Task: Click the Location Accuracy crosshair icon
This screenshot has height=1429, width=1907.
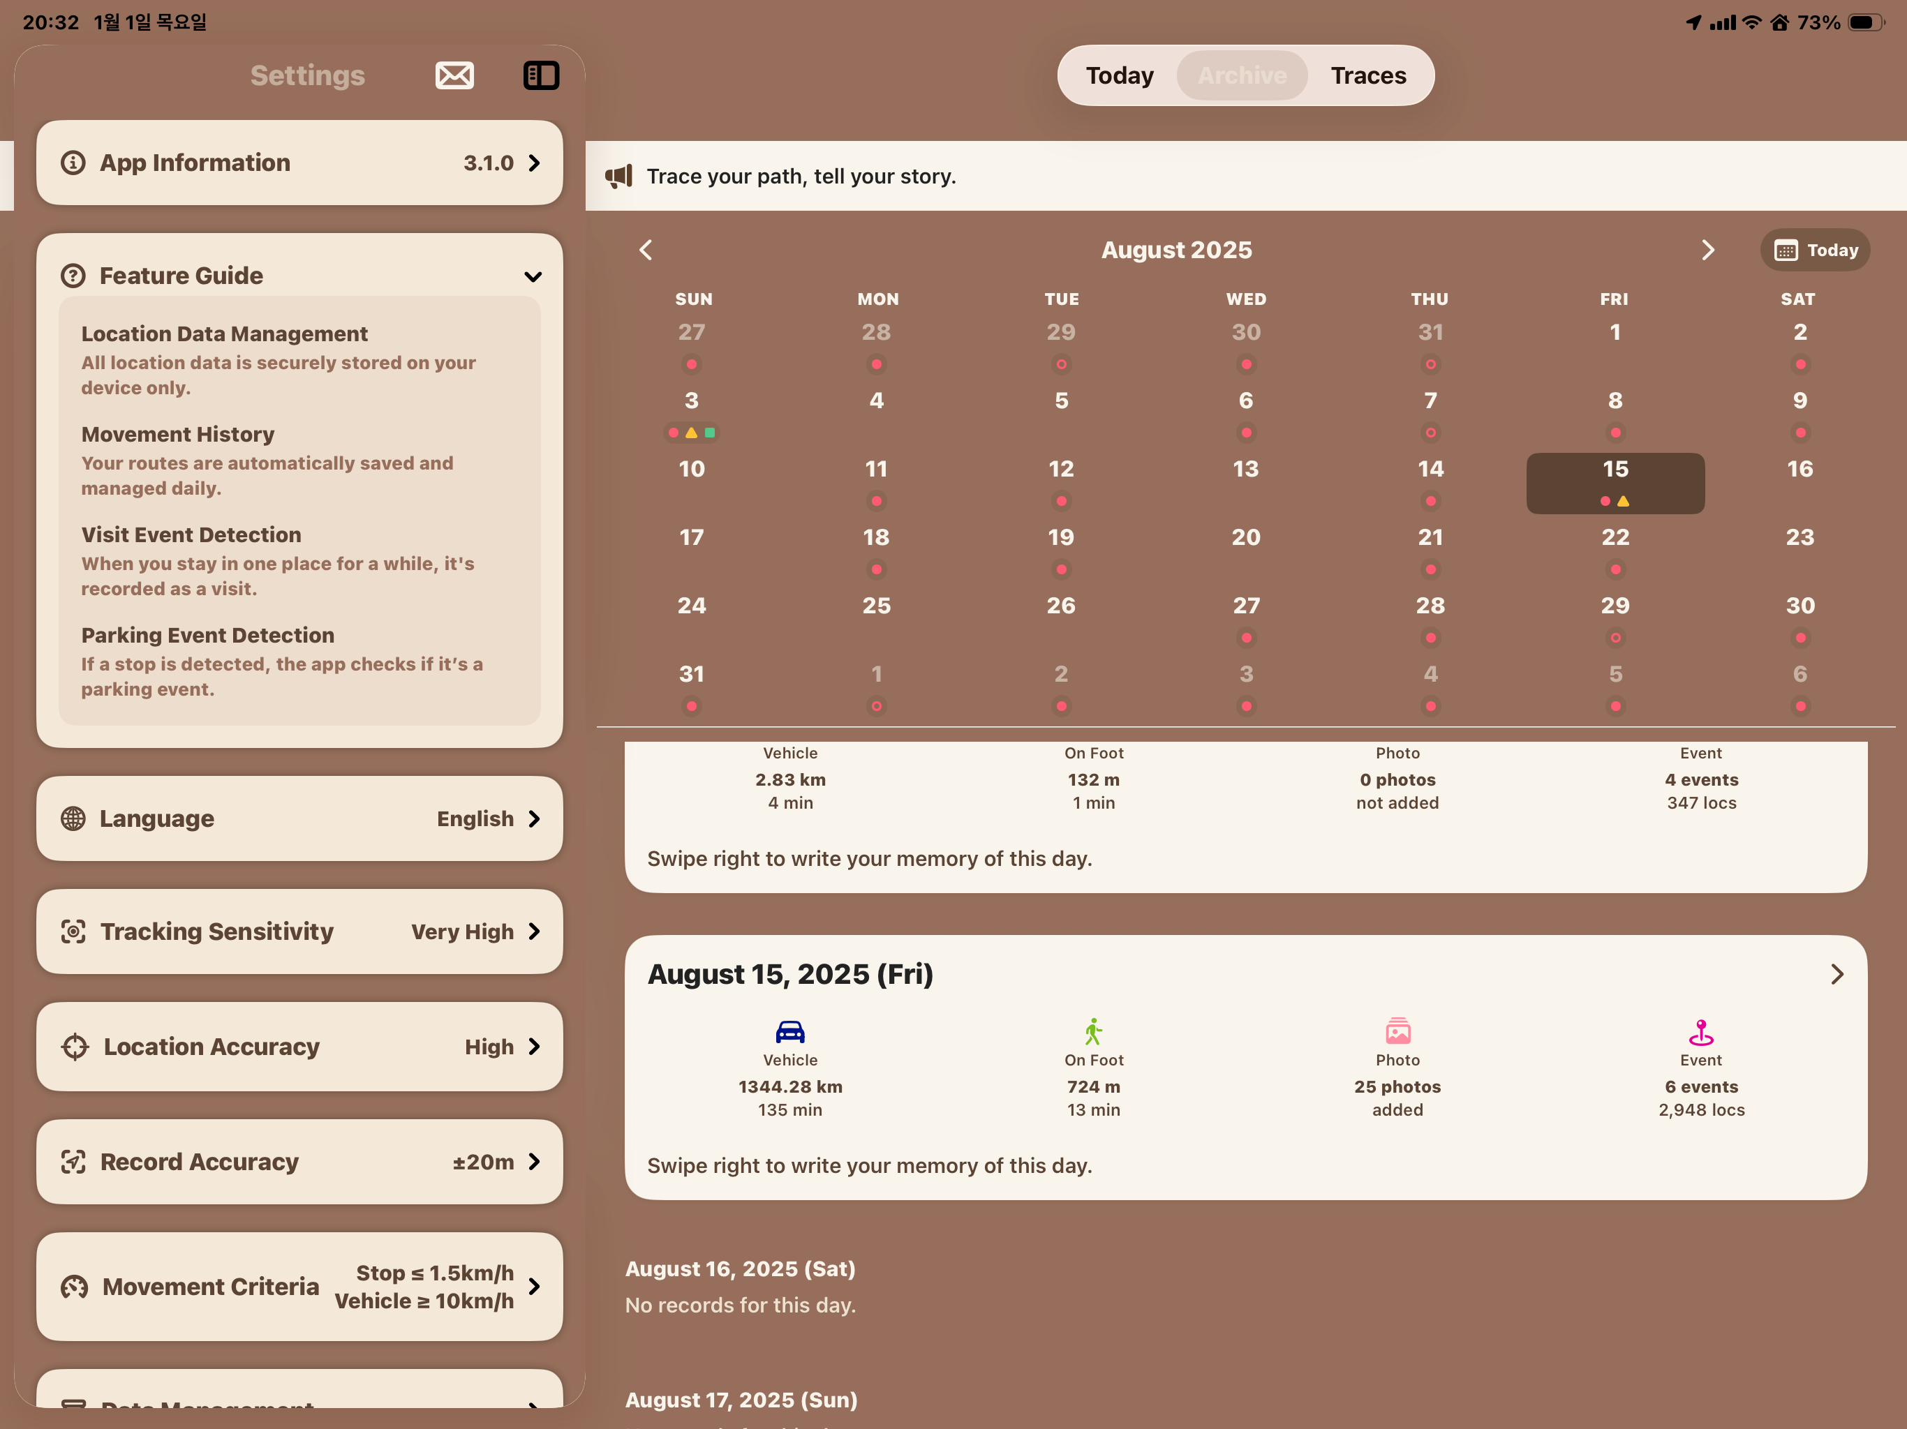Action: point(75,1047)
